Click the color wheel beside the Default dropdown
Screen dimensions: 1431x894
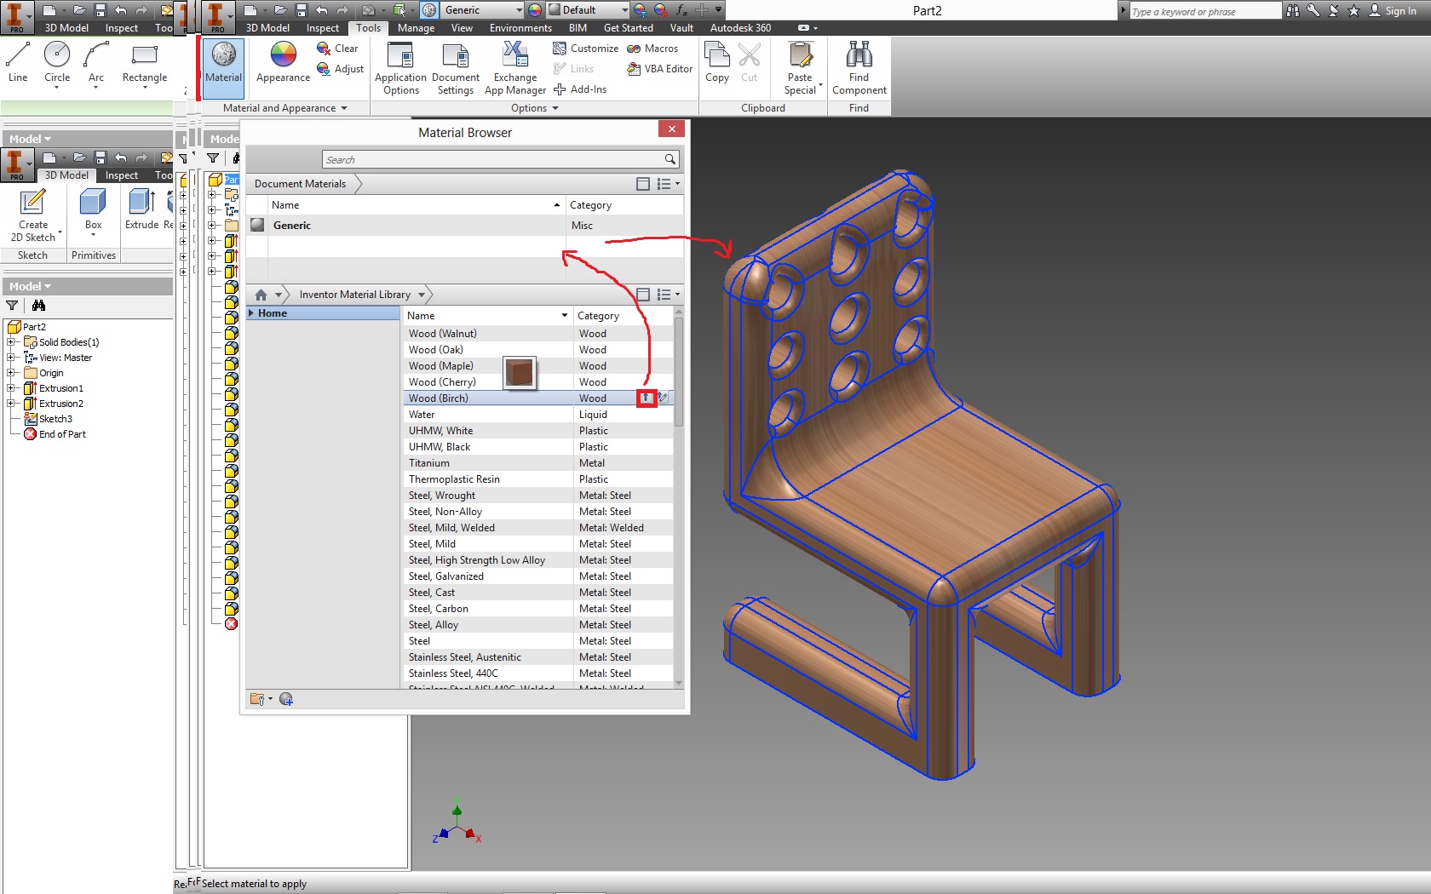(x=535, y=10)
